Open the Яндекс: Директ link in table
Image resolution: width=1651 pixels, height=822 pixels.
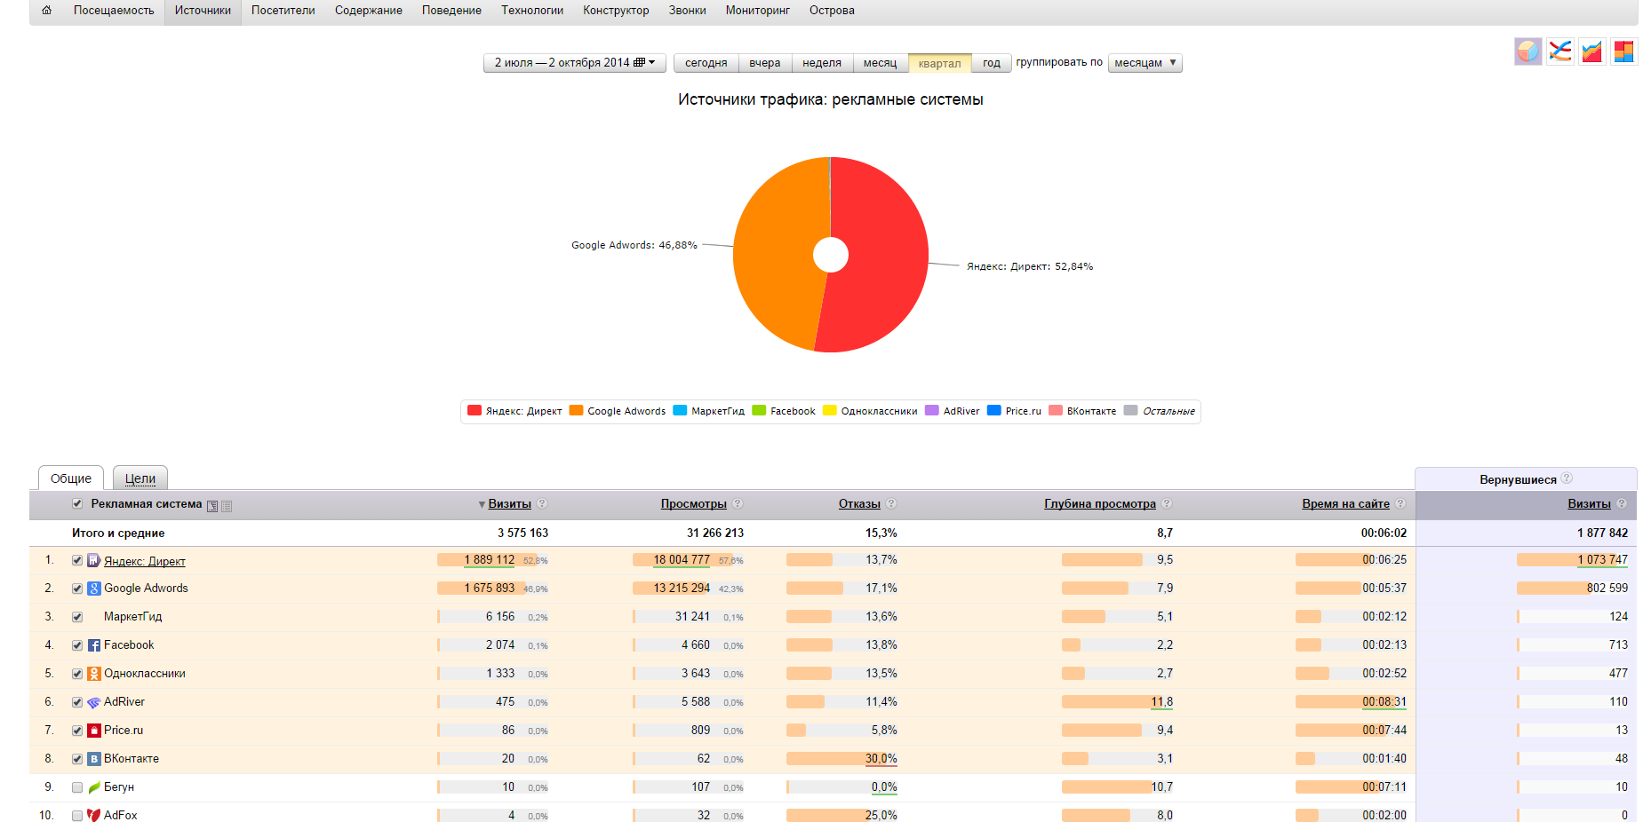(x=145, y=561)
